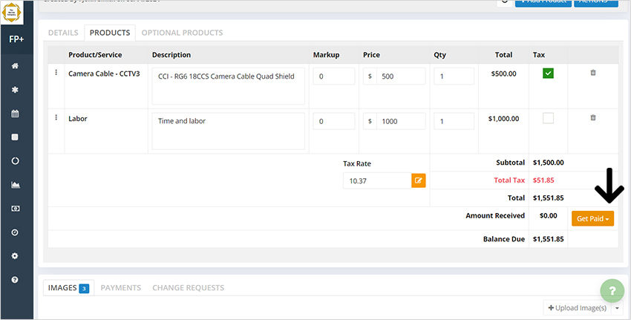Uncheck tax for Camera Cable - CCTV3

[x=548, y=74]
